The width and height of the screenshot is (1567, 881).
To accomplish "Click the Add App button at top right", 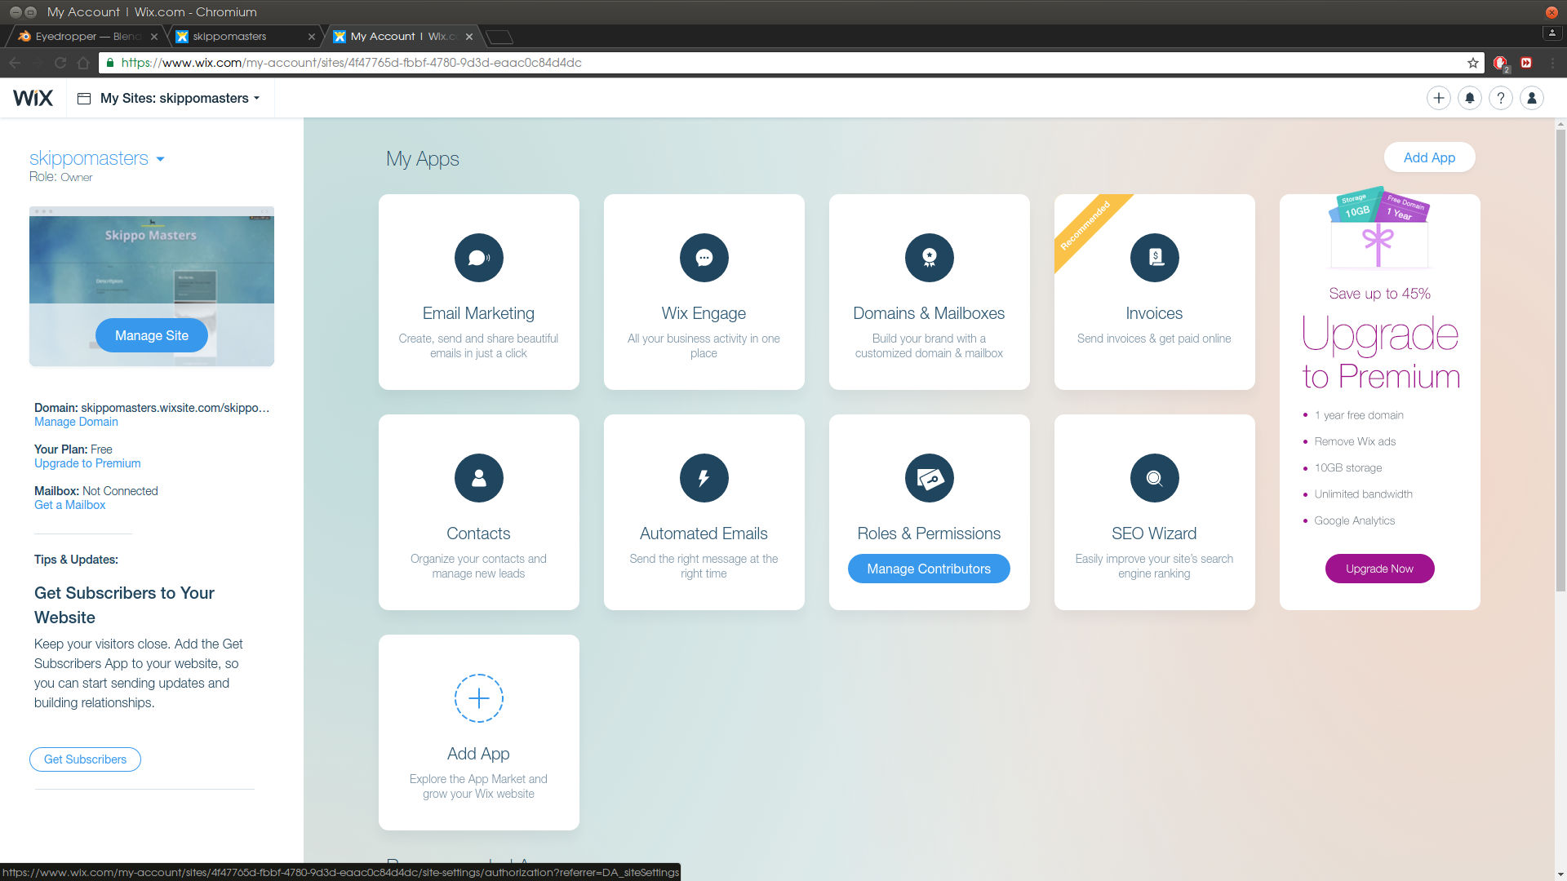I will point(1430,157).
